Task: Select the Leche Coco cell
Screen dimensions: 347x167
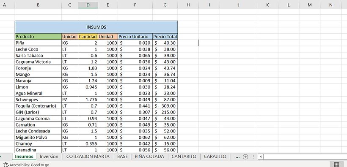Action: coord(38,49)
